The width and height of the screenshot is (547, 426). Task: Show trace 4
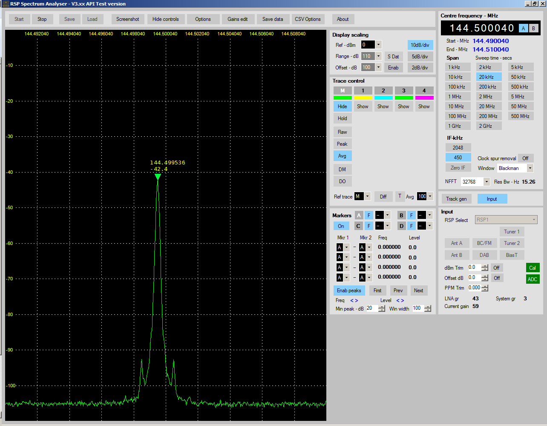(x=424, y=106)
